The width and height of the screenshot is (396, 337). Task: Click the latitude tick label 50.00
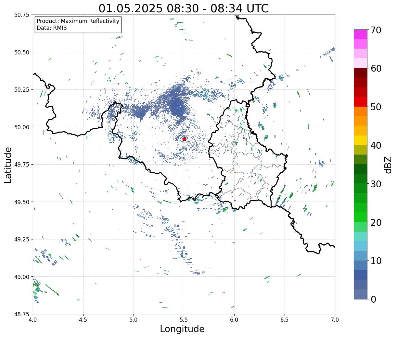tap(22, 127)
